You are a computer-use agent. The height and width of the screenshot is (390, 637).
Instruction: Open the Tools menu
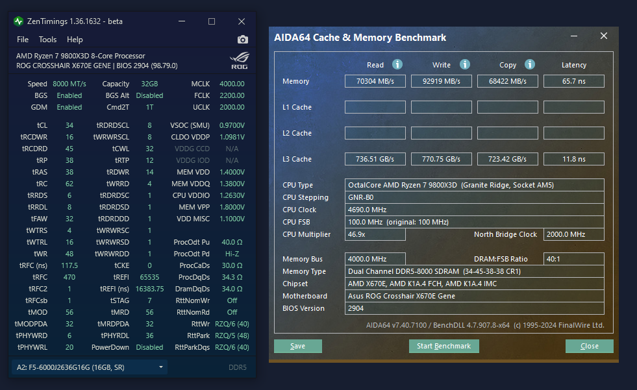tap(47, 39)
